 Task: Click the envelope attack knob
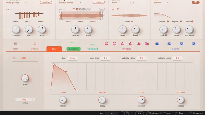[x=63, y=100]
